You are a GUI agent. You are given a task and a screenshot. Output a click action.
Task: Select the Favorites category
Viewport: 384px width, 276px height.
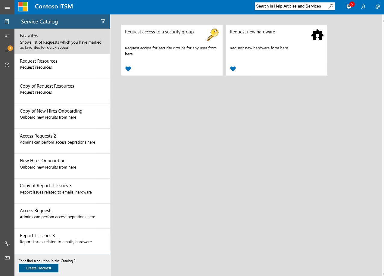[62, 41]
